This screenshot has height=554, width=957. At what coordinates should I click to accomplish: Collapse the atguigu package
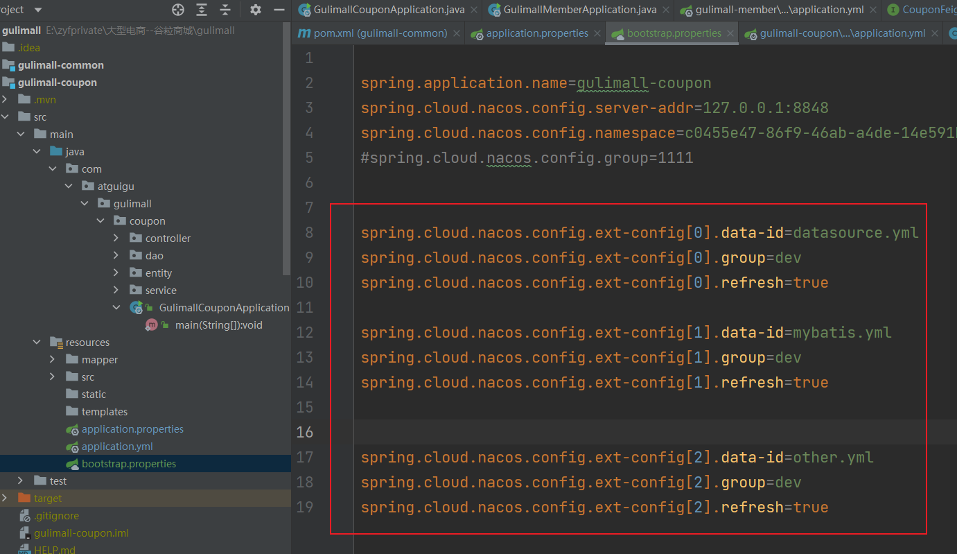coord(69,187)
